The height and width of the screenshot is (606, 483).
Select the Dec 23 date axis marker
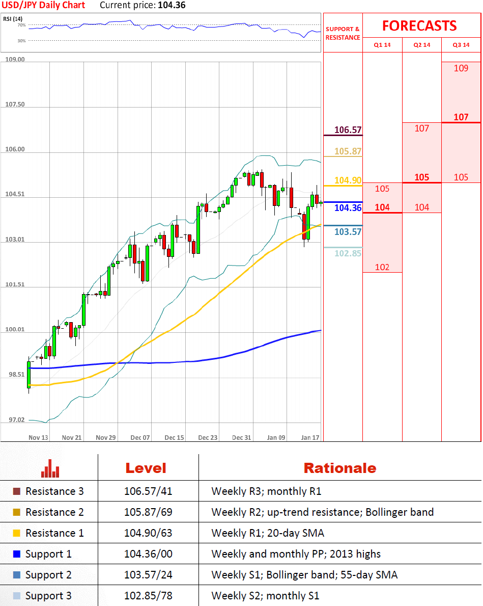208,437
